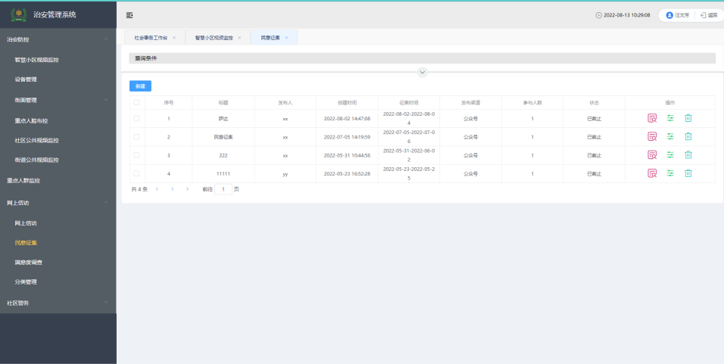Expand the 街面管理 submenu
Image resolution: width=724 pixels, height=364 pixels.
(x=106, y=100)
